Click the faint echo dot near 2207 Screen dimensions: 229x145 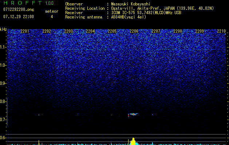pos(153,115)
